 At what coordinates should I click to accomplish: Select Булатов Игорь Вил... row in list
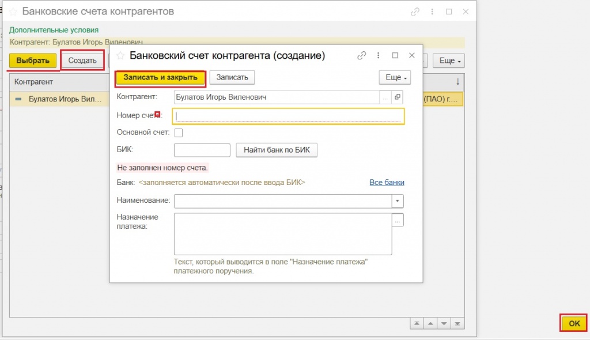click(x=58, y=99)
